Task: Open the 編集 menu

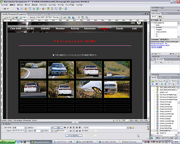Action: pos(12,5)
